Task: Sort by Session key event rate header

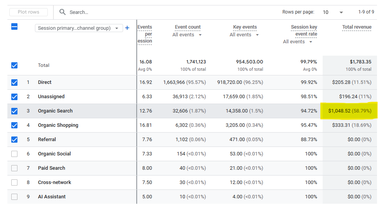Action: pyautogui.click(x=304, y=31)
